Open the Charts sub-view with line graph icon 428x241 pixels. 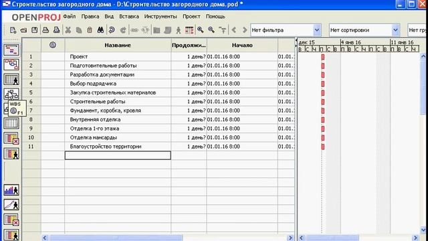11,205
